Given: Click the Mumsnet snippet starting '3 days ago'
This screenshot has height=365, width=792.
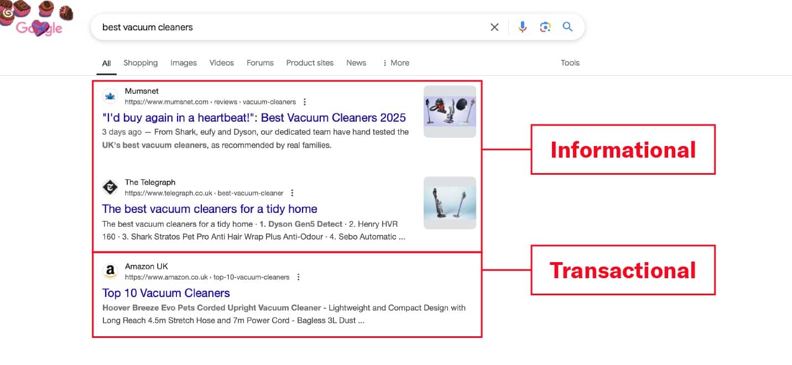Looking at the screenshot, I should point(256,139).
